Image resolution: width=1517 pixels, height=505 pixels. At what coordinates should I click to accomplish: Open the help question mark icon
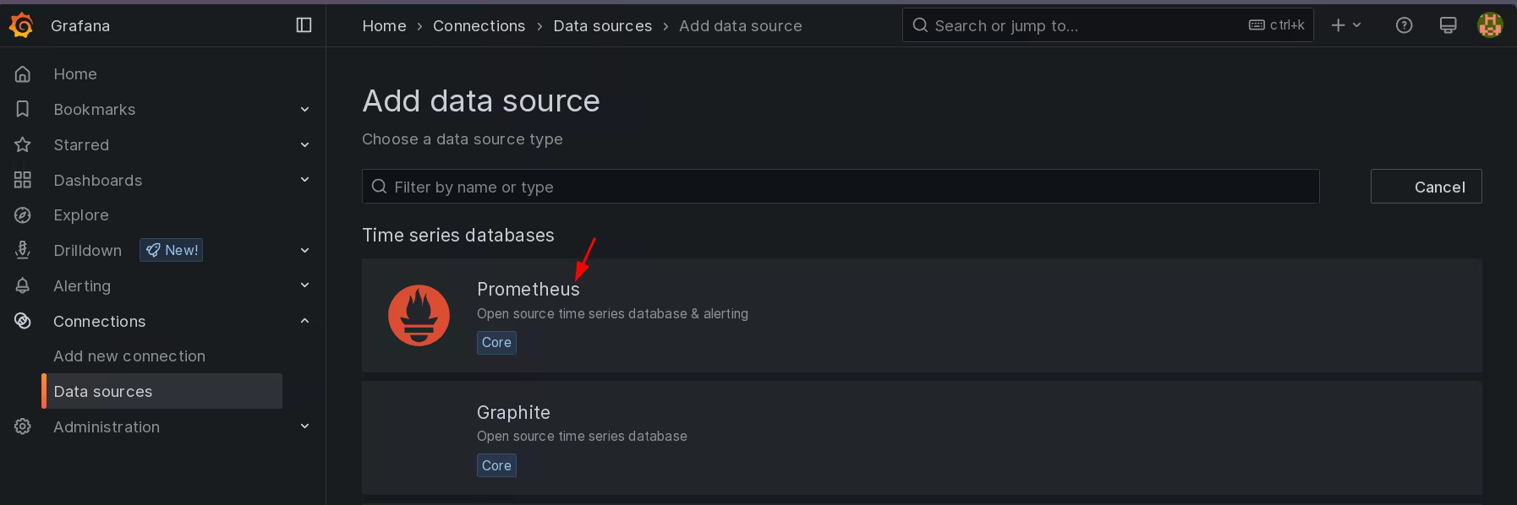pos(1404,25)
